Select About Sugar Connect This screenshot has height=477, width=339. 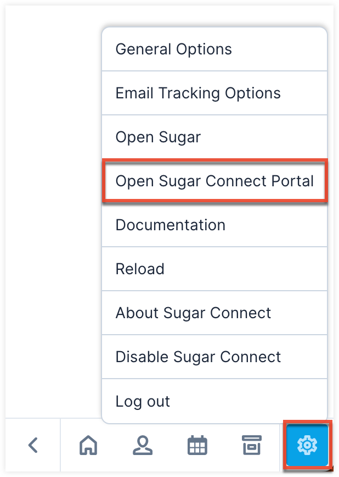pyautogui.click(x=193, y=313)
